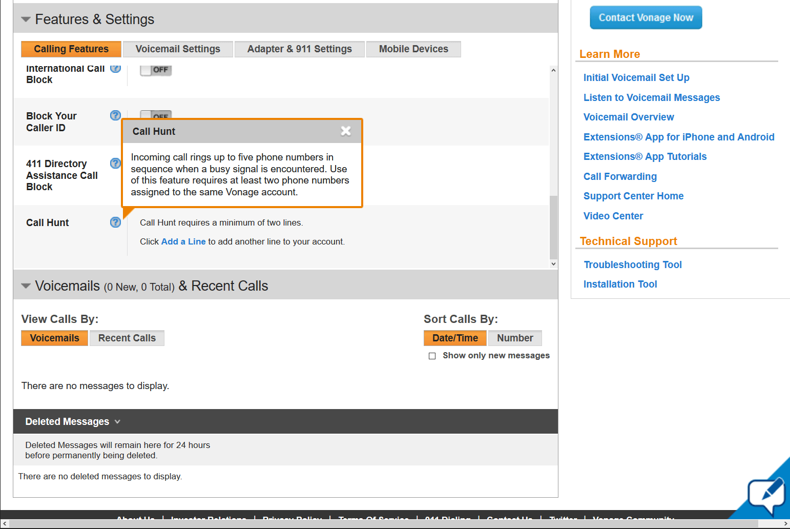Click the 'Technical Support' heading
The width and height of the screenshot is (790, 529).
(629, 241)
